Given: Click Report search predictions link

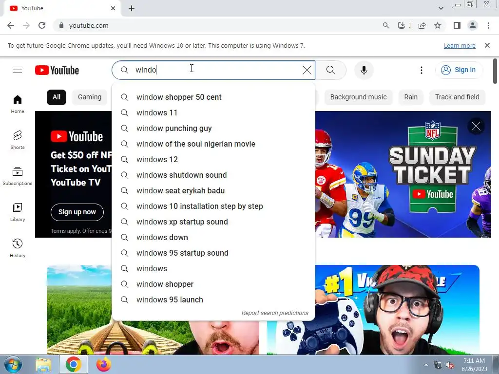Looking at the screenshot, I should [275, 313].
